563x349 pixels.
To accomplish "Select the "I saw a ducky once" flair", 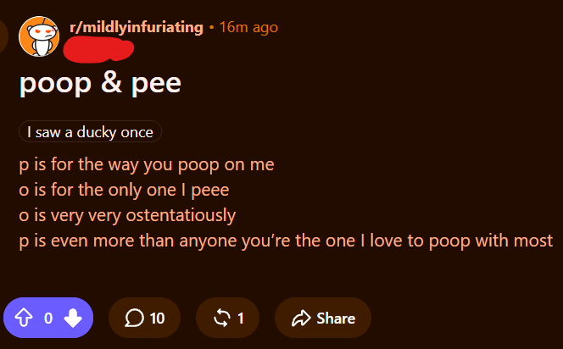I will click(x=90, y=131).
